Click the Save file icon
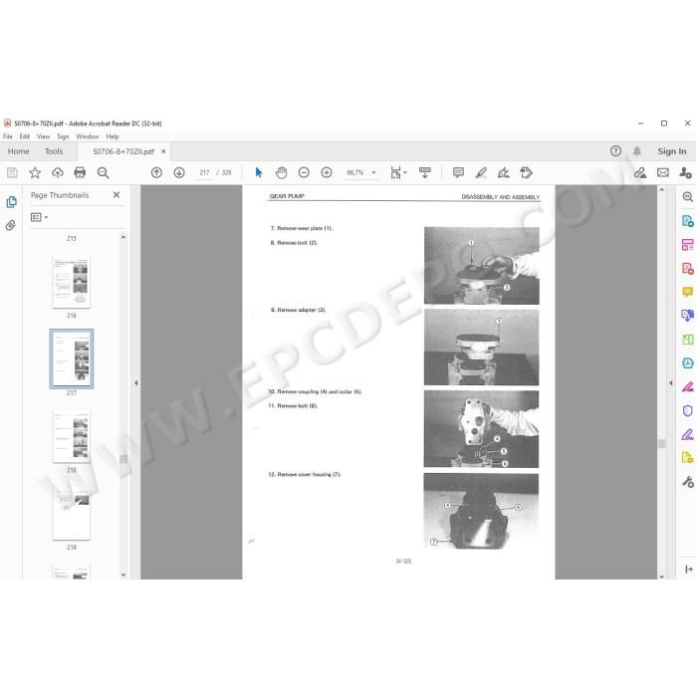This screenshot has height=697, width=697. click(12, 172)
